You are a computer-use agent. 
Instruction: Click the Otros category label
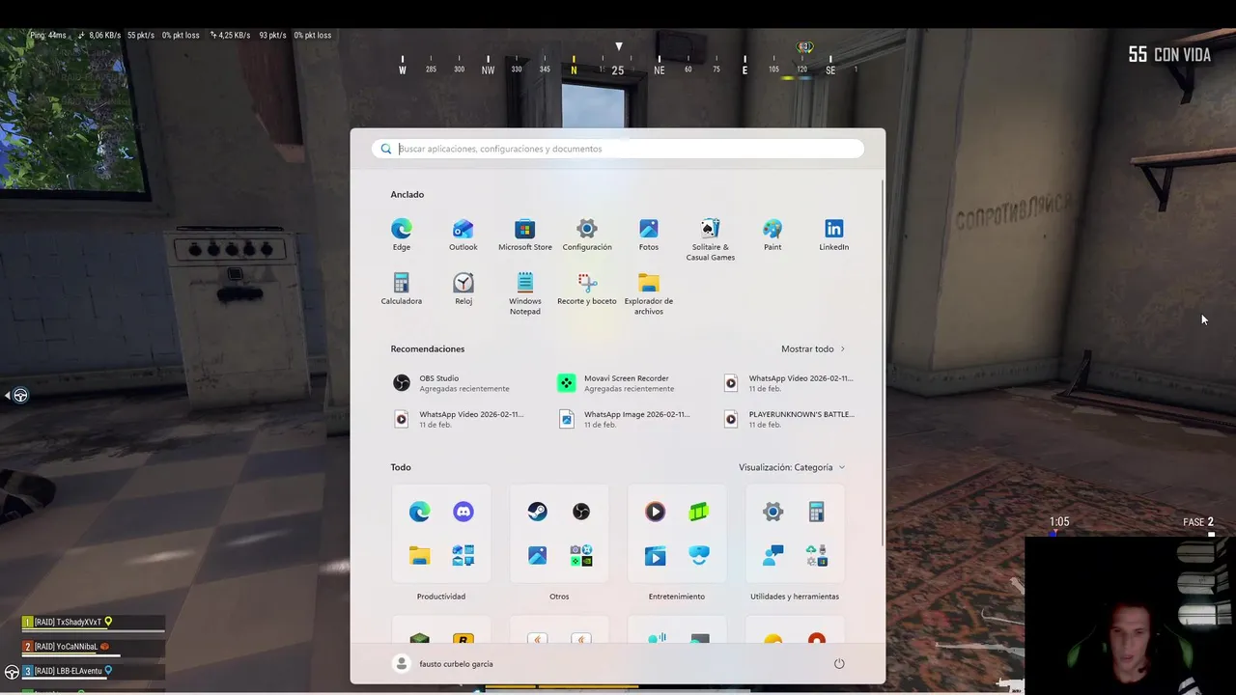pos(559,597)
